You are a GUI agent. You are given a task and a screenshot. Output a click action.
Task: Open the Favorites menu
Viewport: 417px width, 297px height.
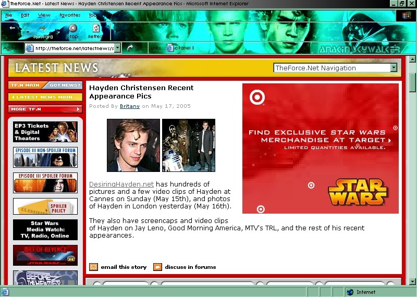[x=70, y=15]
